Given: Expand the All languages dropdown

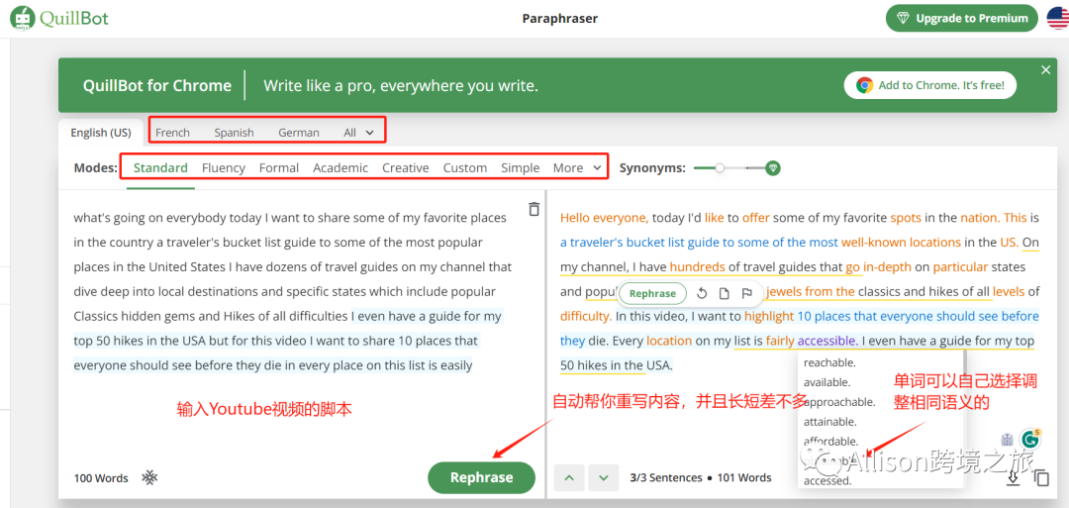Looking at the screenshot, I should tap(358, 133).
